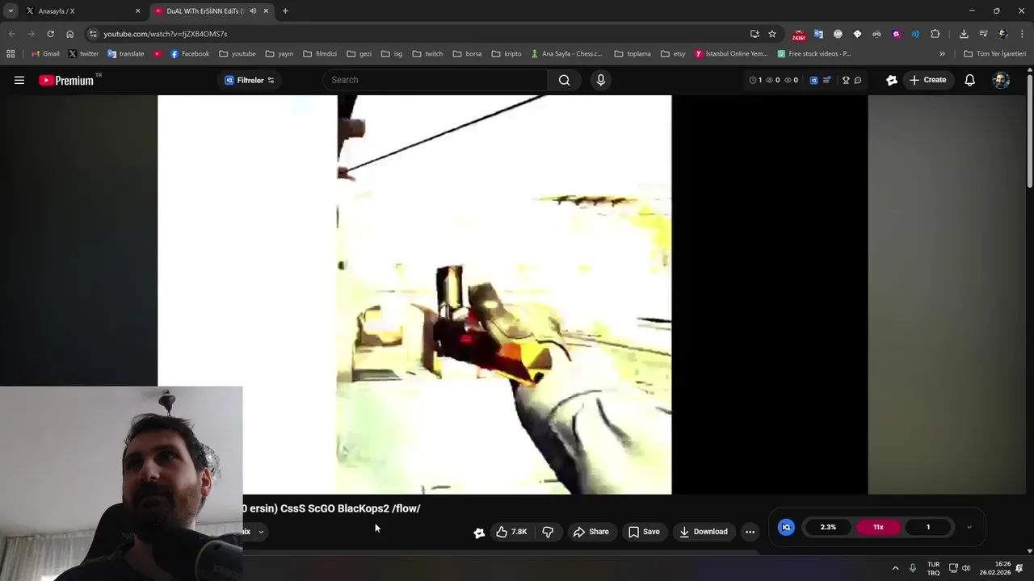Open Google Translate extension icon

pos(818,34)
